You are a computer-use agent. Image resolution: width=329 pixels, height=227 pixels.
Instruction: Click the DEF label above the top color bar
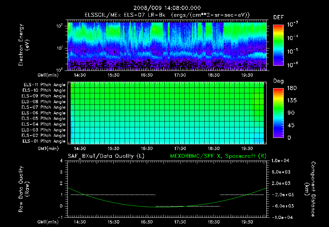tap(279, 18)
